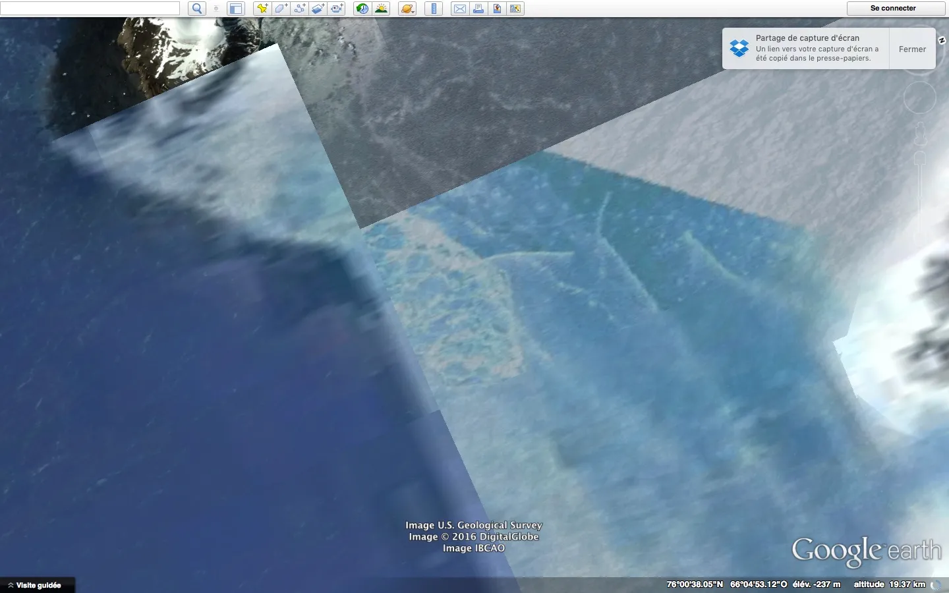Viewport: 949px width, 593px height.
Task: Open the planet switcher dropdown
Action: click(407, 9)
